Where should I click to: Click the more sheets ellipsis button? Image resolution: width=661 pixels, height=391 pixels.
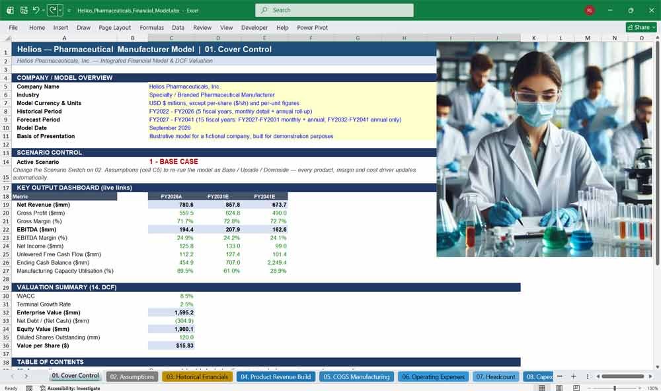click(559, 376)
